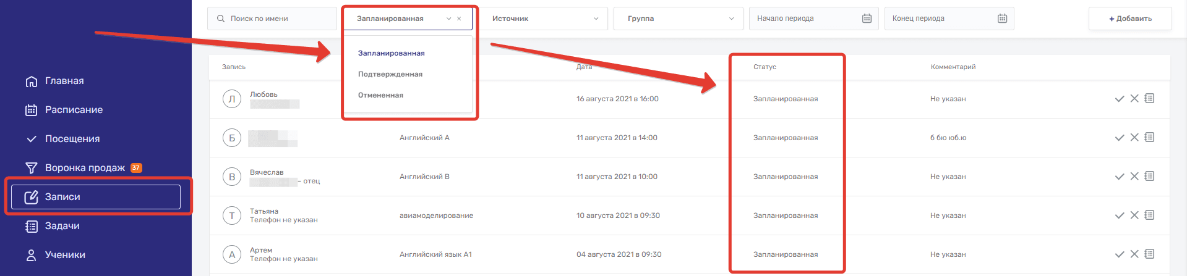
Task: Select Отмененная from the status list
Action: [380, 95]
